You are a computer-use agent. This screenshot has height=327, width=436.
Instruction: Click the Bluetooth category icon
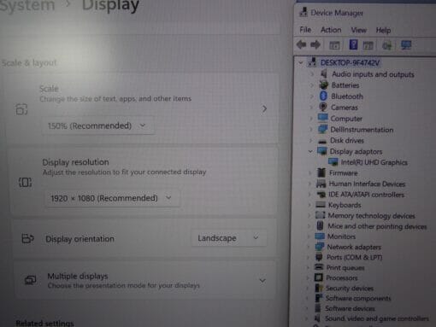[x=323, y=96]
